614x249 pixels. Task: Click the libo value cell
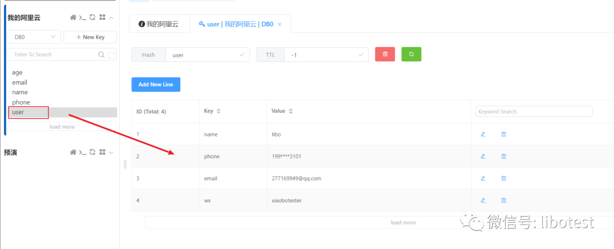point(370,134)
